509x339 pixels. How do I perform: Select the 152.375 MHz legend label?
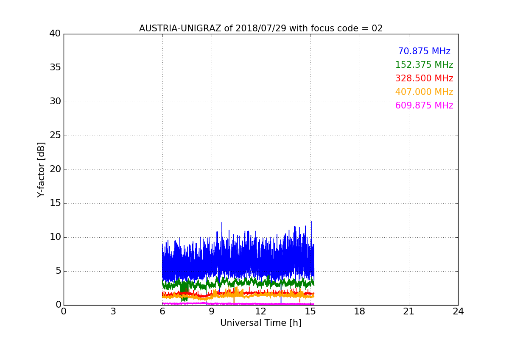pos(424,65)
